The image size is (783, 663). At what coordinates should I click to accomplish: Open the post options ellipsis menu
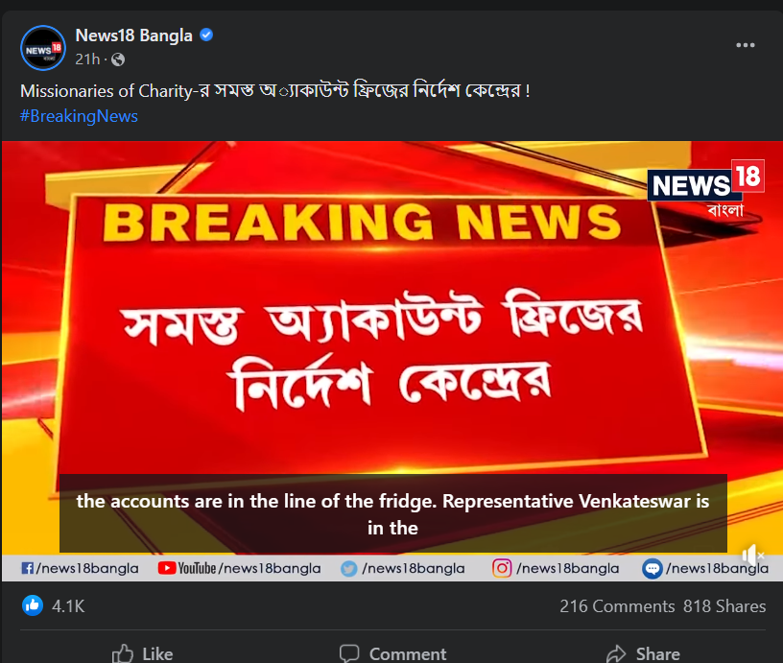tap(746, 45)
